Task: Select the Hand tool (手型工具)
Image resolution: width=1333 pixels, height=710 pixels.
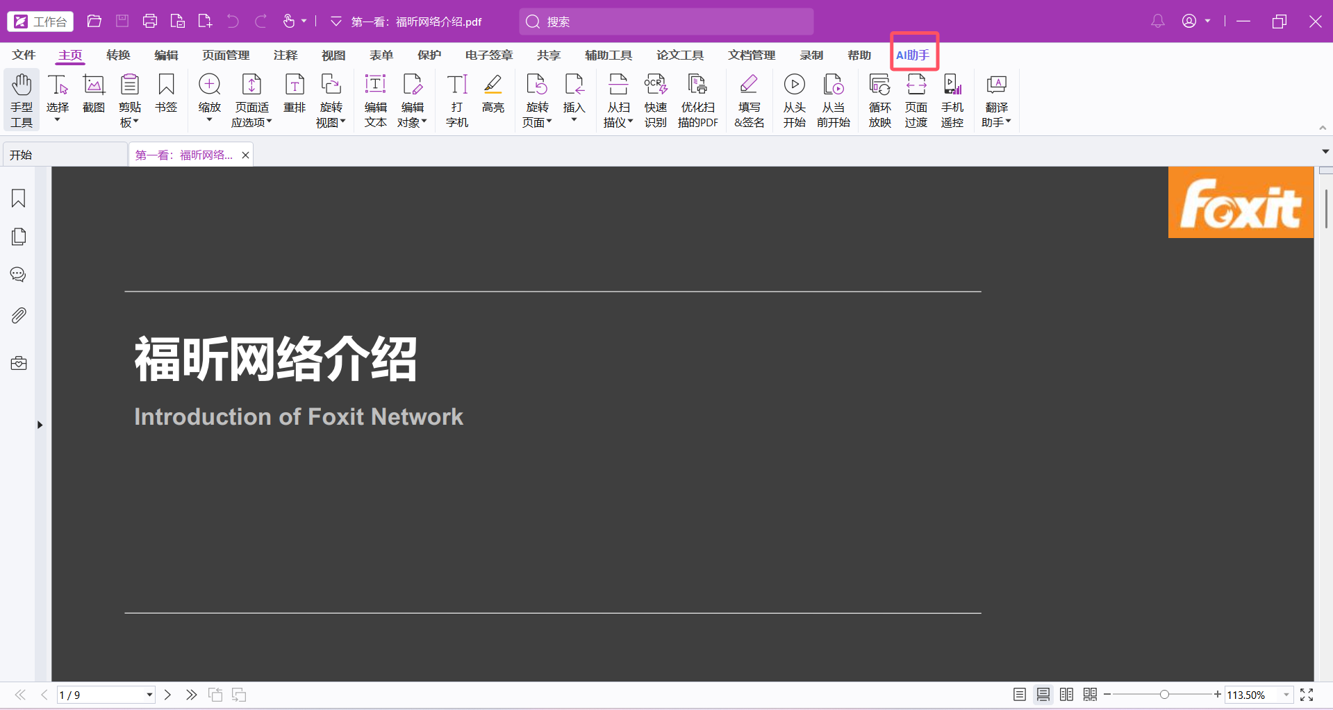Action: (22, 101)
